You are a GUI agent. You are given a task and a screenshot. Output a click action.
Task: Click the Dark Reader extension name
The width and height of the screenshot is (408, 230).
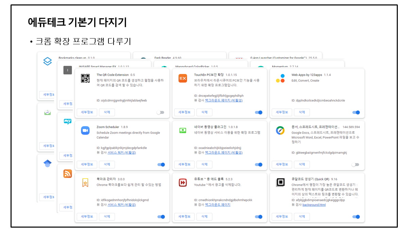[x=163, y=58]
